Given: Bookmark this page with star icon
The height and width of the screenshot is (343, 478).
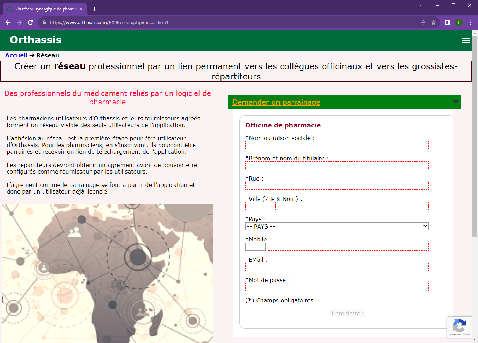Looking at the screenshot, I should (x=434, y=22).
